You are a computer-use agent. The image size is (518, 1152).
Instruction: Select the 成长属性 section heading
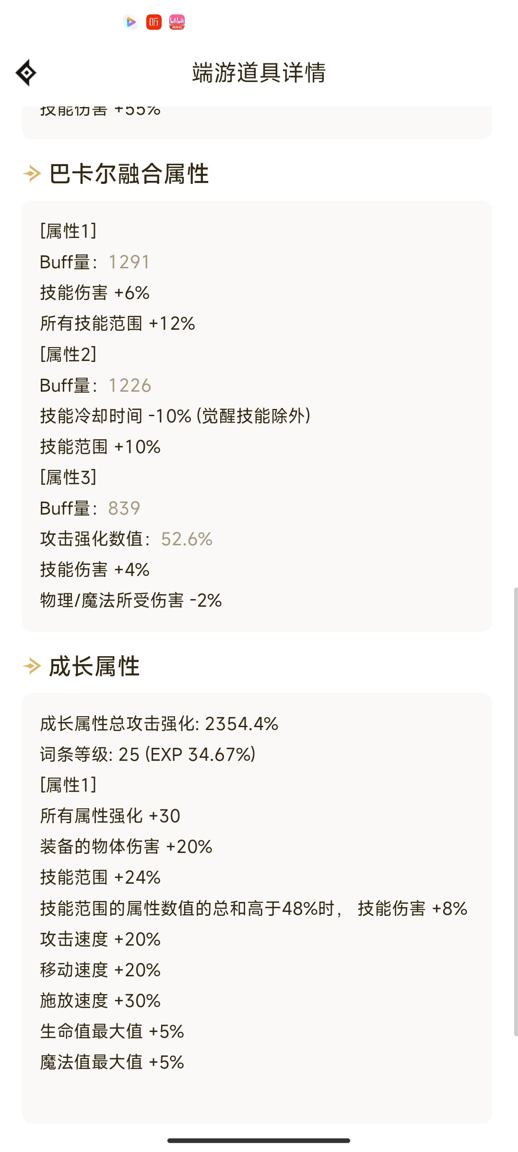94,666
